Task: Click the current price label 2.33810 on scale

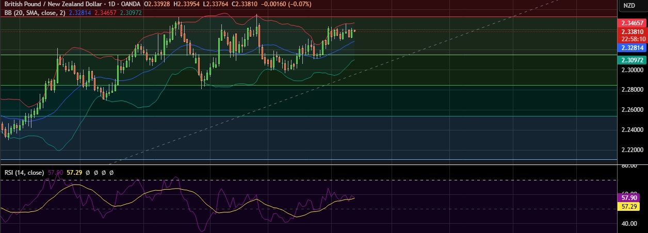Action: point(632,31)
